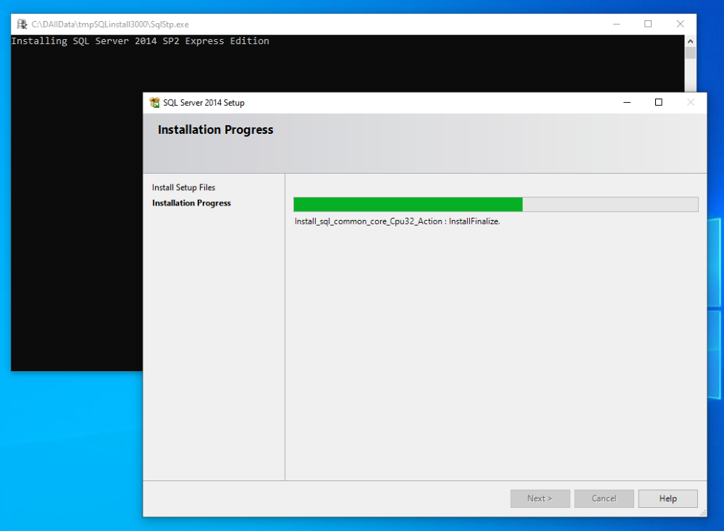The height and width of the screenshot is (531, 724).
Task: Minimize the SQL Server 2014 Setup window
Action: point(626,103)
